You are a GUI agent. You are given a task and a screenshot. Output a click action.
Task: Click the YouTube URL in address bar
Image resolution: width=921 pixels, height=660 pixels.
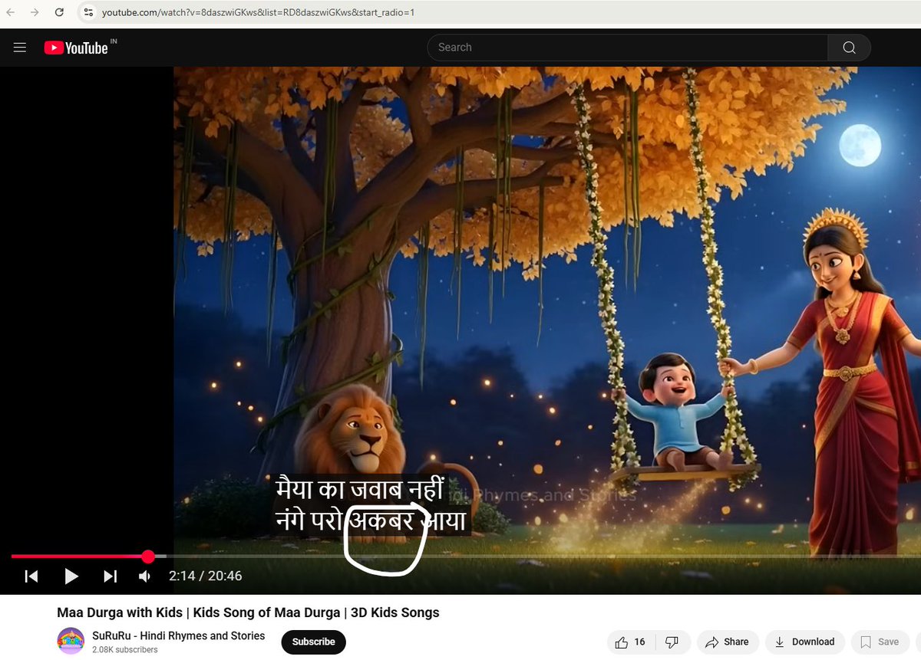point(258,13)
